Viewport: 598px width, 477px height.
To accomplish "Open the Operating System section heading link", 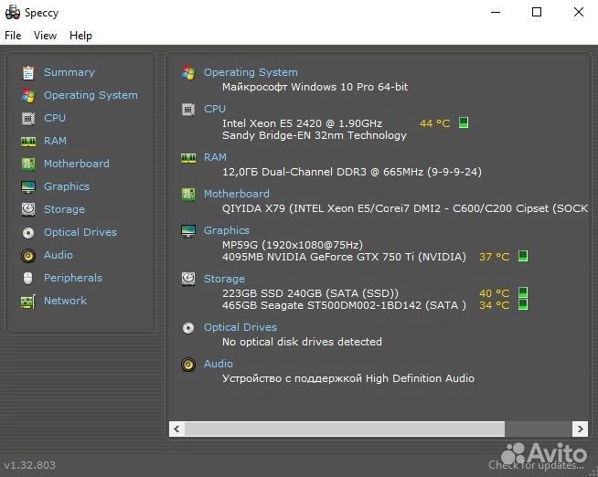I will (251, 72).
